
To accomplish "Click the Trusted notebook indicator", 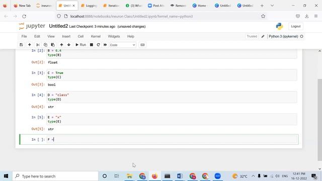I will 252,36.
